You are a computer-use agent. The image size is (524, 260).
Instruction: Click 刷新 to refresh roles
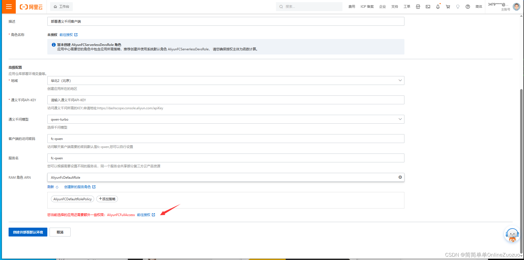53,187
